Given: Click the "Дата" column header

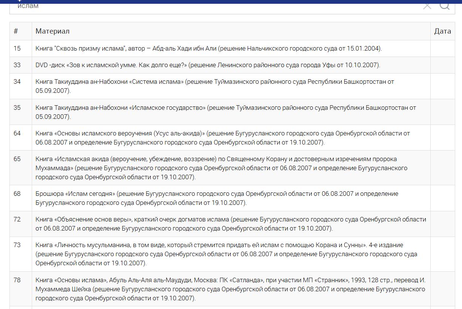Looking at the screenshot, I should pos(442,31).
